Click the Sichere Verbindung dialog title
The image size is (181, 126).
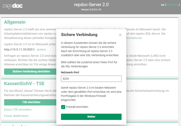[x=79, y=35]
